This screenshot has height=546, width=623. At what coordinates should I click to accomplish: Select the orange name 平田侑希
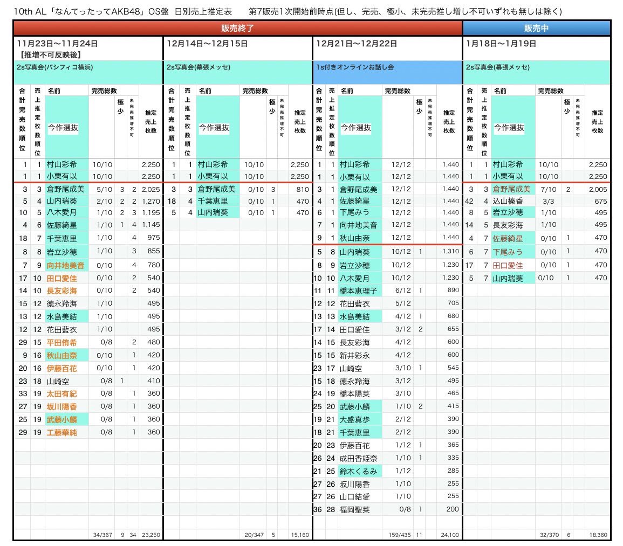point(61,343)
